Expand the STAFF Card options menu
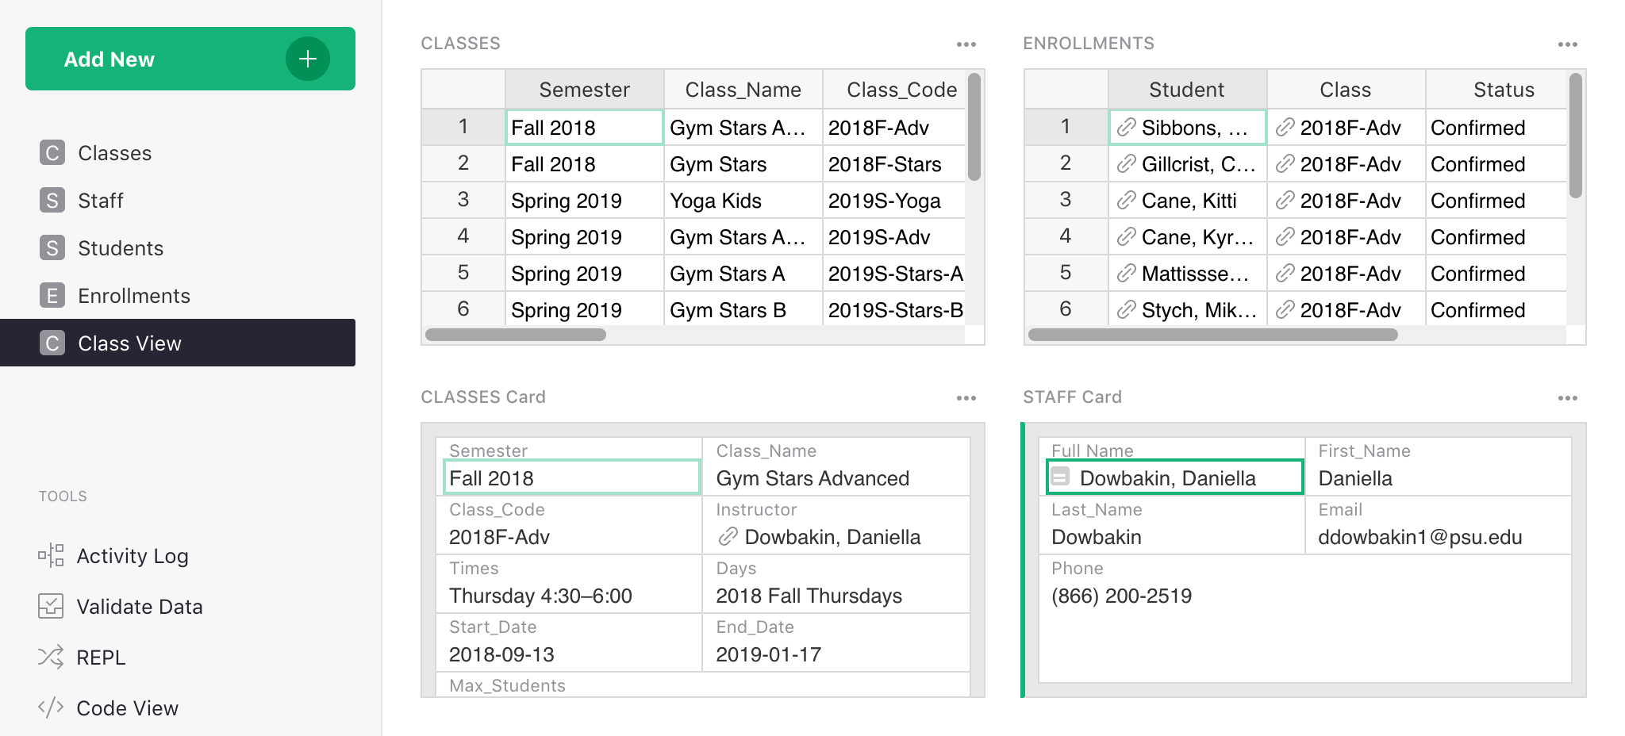 1567,398
